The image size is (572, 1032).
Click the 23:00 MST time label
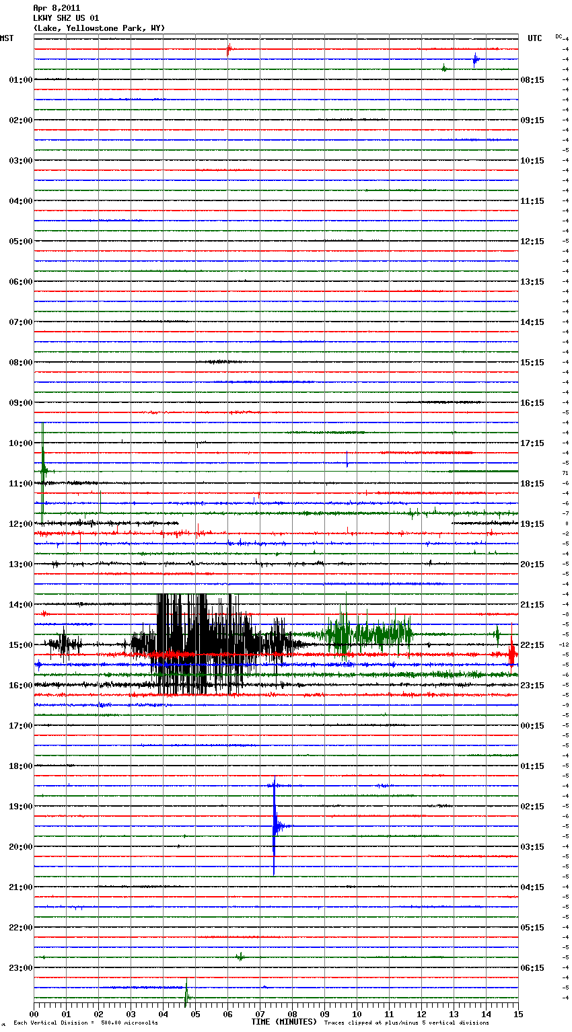click(20, 968)
